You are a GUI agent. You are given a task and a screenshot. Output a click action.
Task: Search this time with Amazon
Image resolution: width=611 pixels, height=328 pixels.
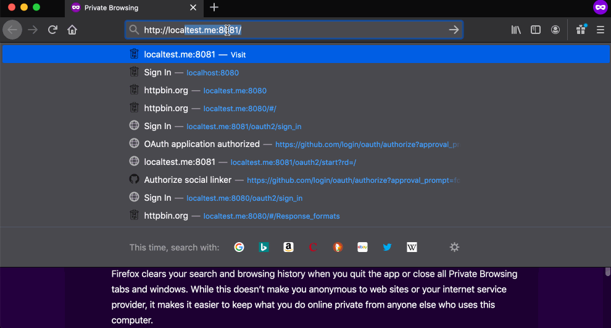pyautogui.click(x=288, y=247)
